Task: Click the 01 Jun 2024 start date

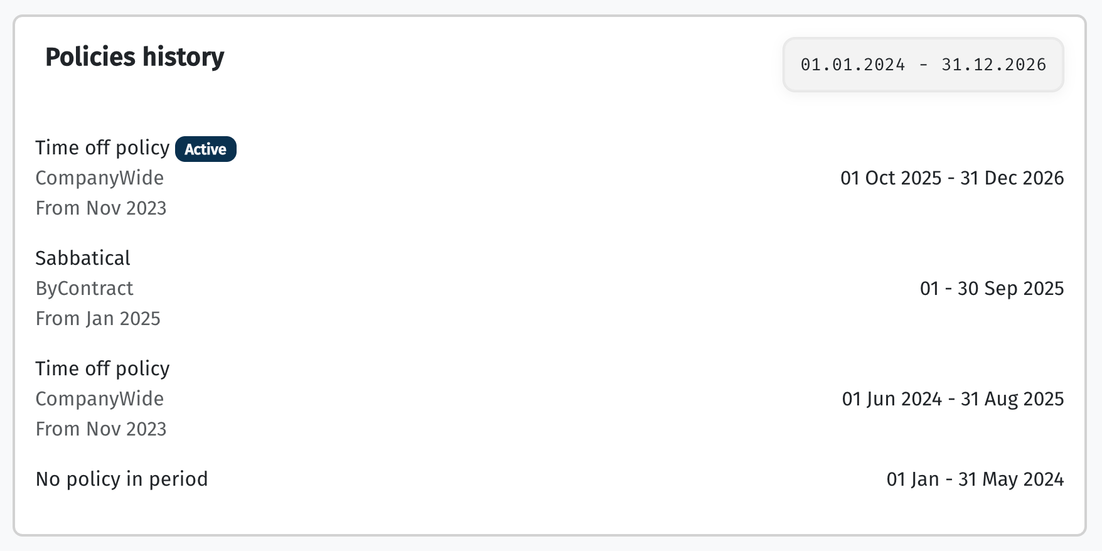Action: [x=892, y=399]
